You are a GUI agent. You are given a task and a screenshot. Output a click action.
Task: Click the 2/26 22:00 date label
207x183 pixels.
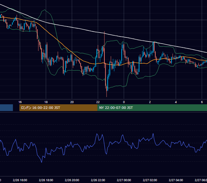coord(98,180)
